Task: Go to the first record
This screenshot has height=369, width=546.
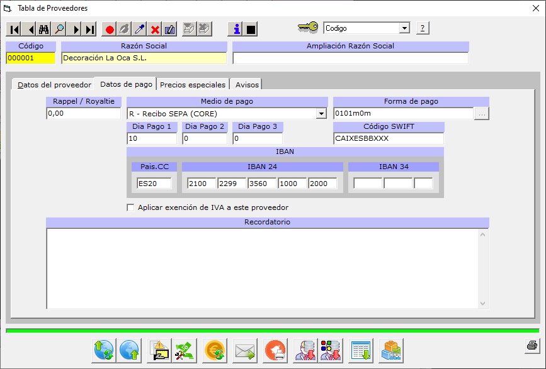Action: tap(14, 30)
